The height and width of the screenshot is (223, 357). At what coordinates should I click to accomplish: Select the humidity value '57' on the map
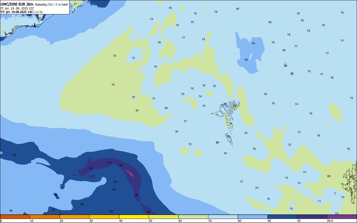click(75, 4)
